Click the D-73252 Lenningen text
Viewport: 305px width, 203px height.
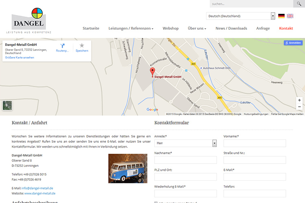[x=25, y=166]
